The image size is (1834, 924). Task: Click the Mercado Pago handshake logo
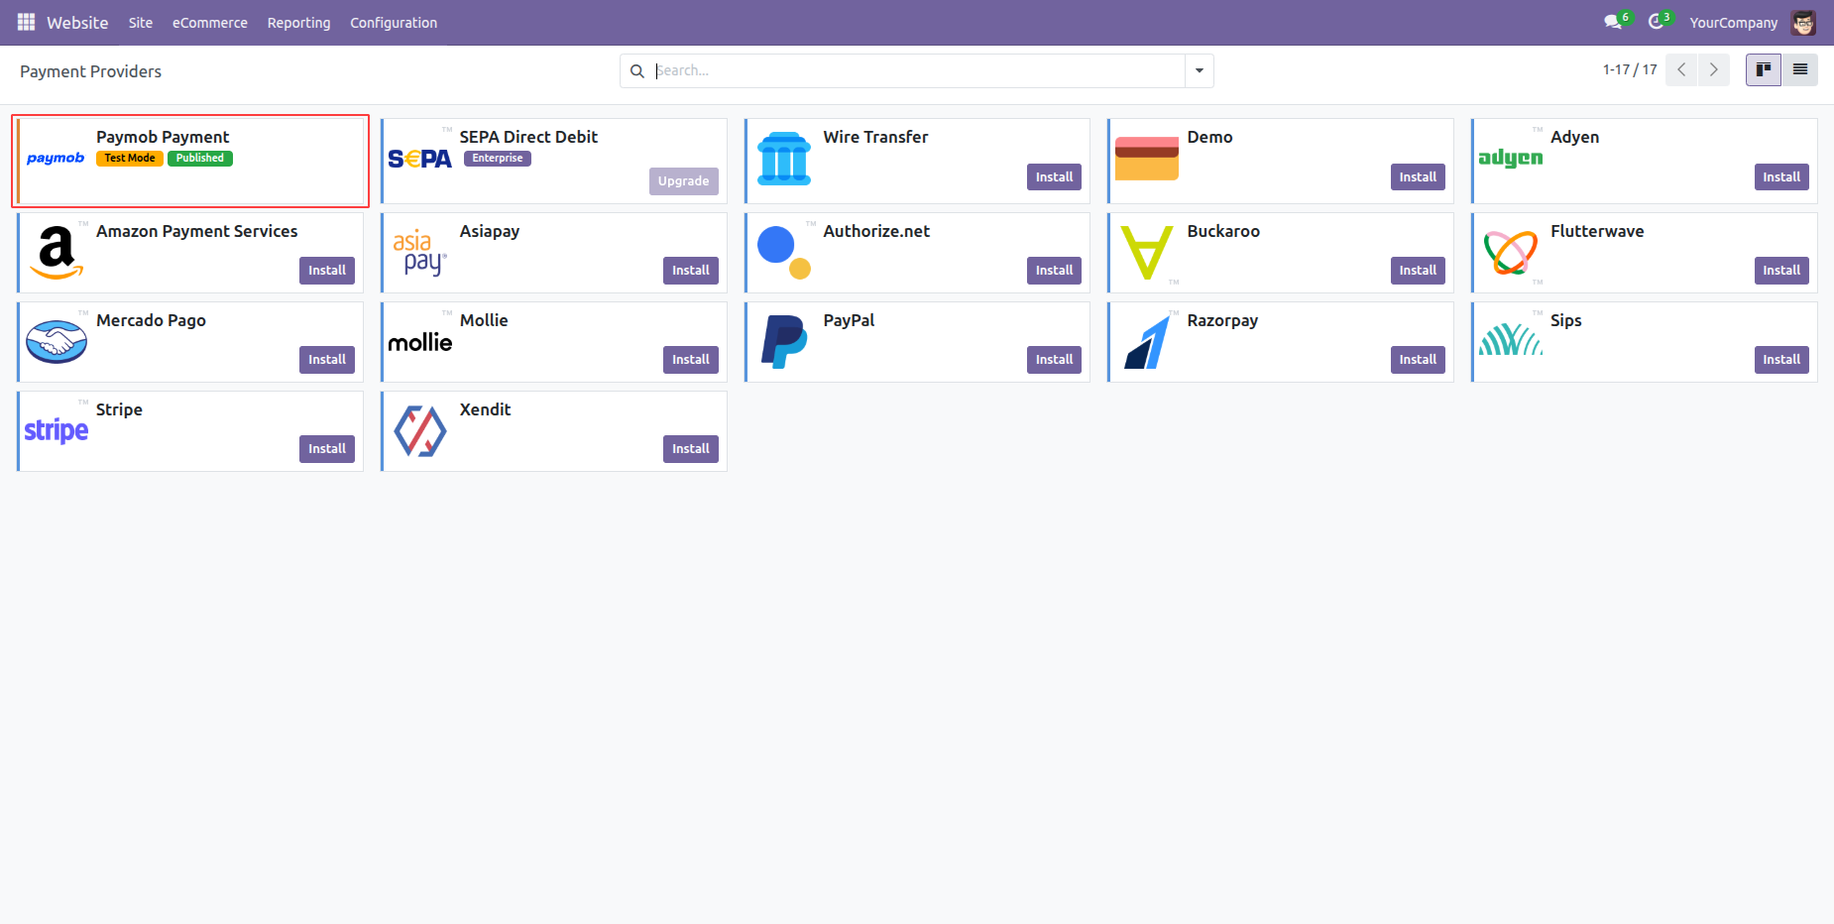(57, 342)
